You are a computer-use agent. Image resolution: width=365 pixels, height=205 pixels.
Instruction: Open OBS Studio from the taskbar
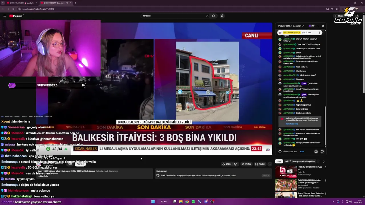(x=212, y=202)
